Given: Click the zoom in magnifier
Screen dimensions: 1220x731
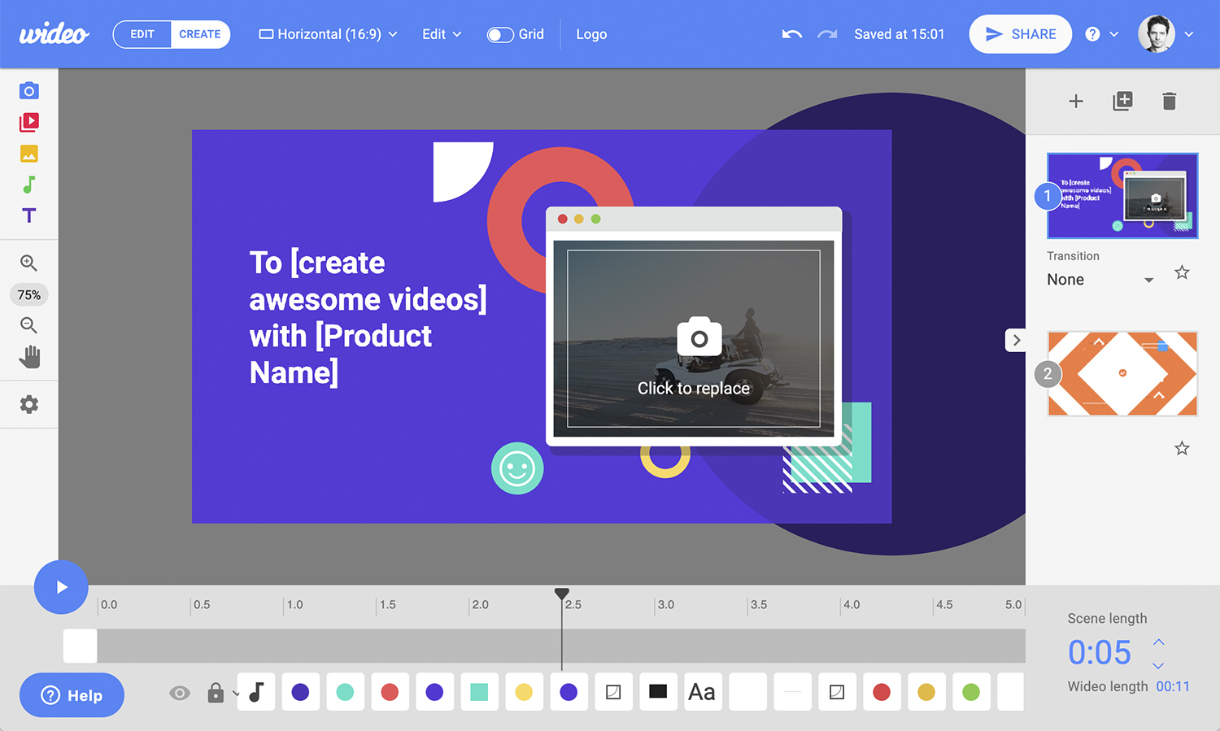Looking at the screenshot, I should [28, 263].
